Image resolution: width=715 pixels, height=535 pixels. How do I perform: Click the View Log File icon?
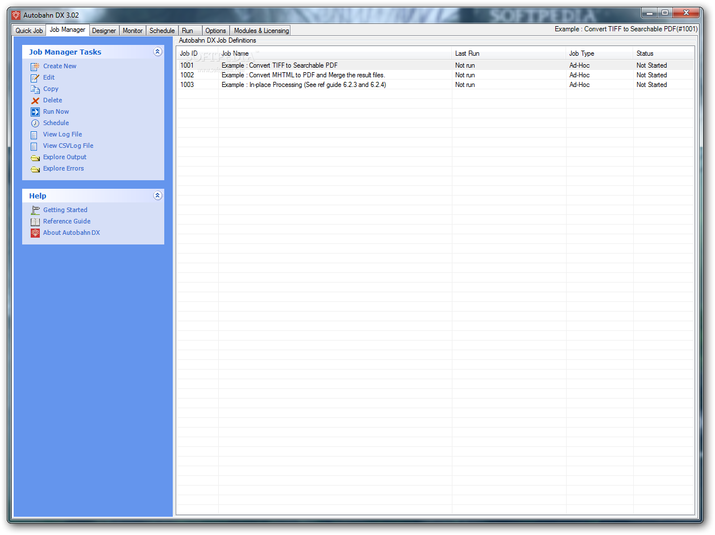pyautogui.click(x=35, y=135)
